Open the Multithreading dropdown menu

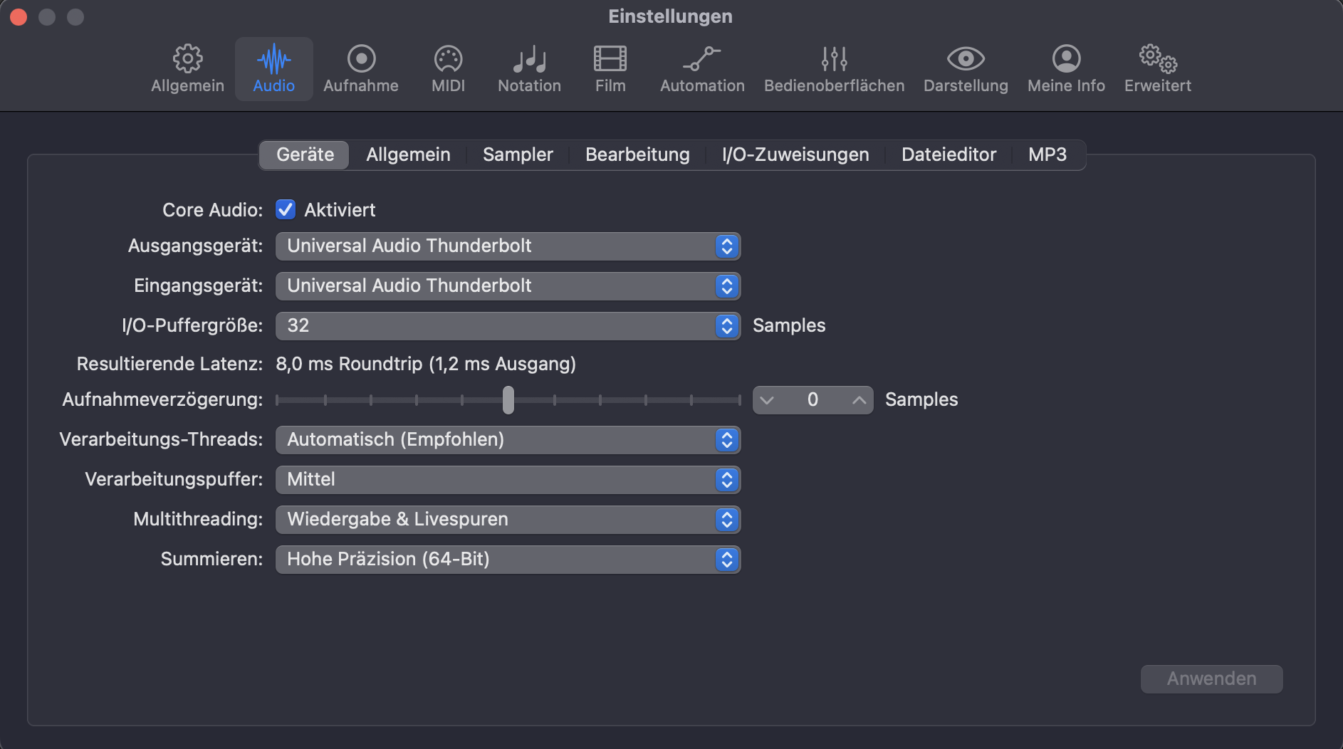click(508, 520)
